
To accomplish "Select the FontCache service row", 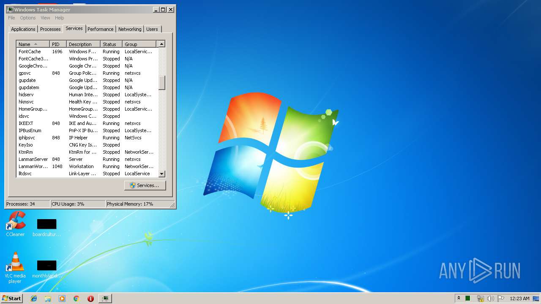I will (87, 52).
